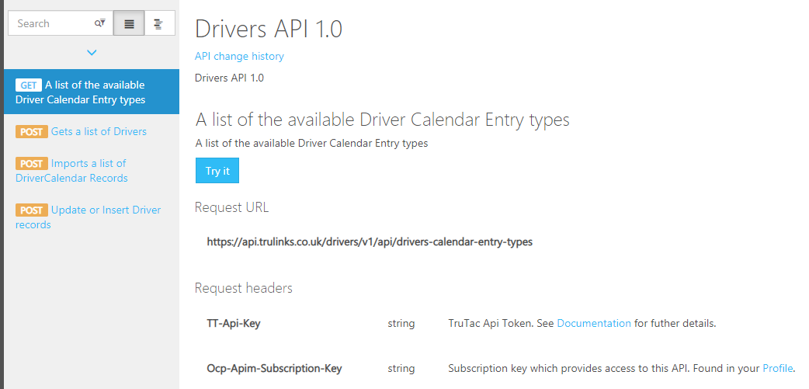The width and height of the screenshot is (809, 389).
Task: Select GET Driver Calendar Entry types operation
Action: tap(92, 92)
